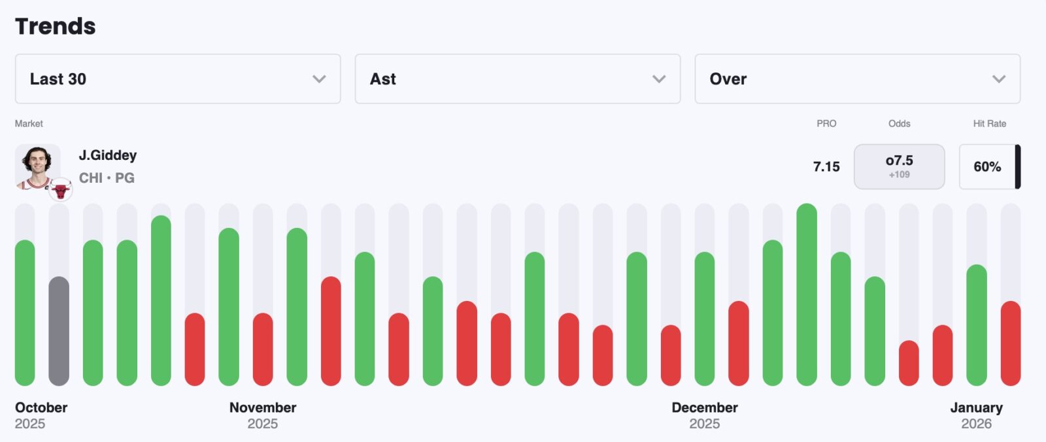Click the November 2025 timeline label
This screenshot has height=442, width=1046.
click(263, 415)
